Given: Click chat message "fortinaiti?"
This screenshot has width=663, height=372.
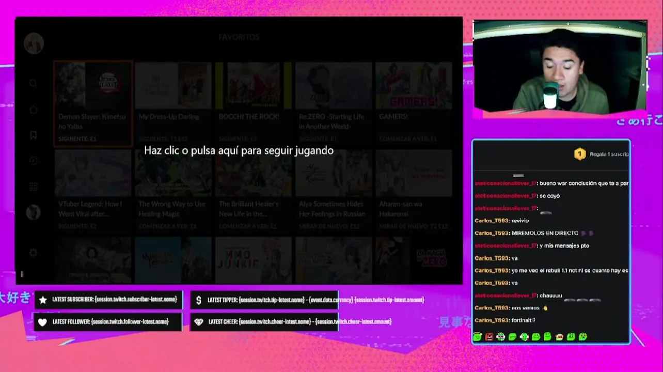Looking at the screenshot, I should pos(523,320).
